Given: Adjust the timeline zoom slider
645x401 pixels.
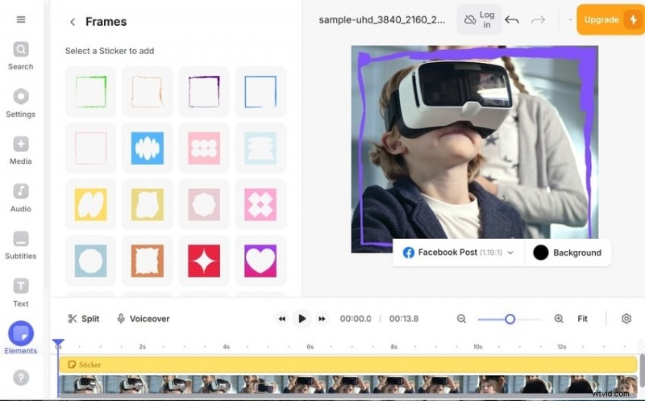Looking at the screenshot, I should [510, 319].
